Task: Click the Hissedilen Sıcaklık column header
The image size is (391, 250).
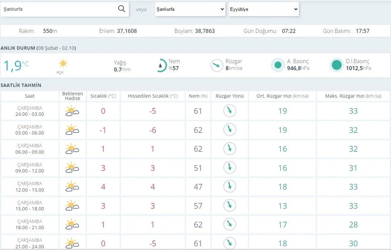Action: 153,96
